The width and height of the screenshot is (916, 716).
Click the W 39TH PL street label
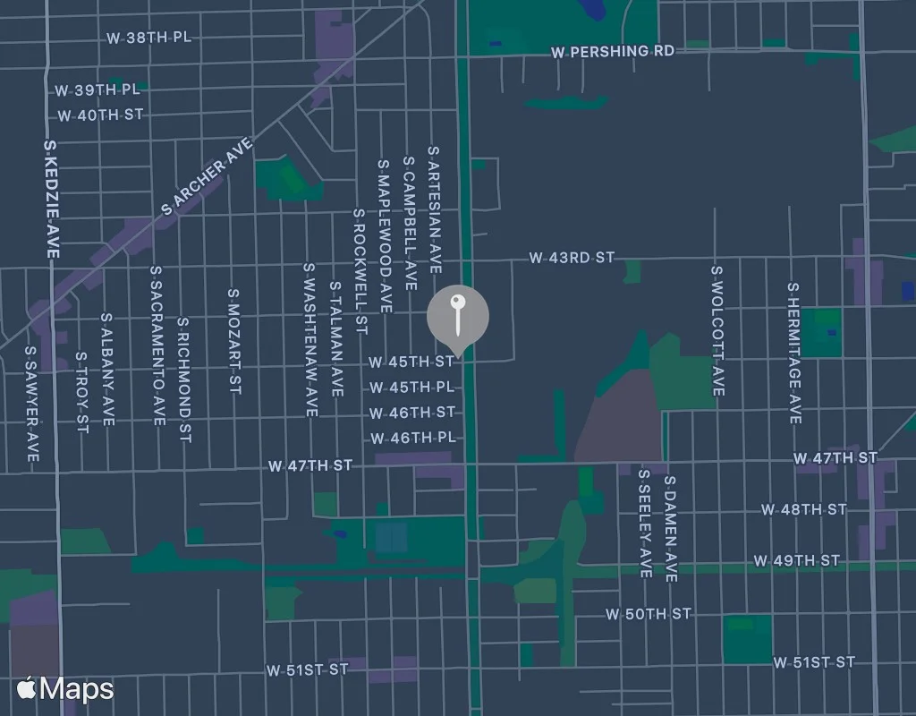tap(98, 90)
